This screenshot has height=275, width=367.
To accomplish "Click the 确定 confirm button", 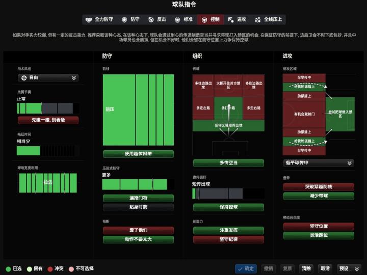I will [x=246, y=268].
